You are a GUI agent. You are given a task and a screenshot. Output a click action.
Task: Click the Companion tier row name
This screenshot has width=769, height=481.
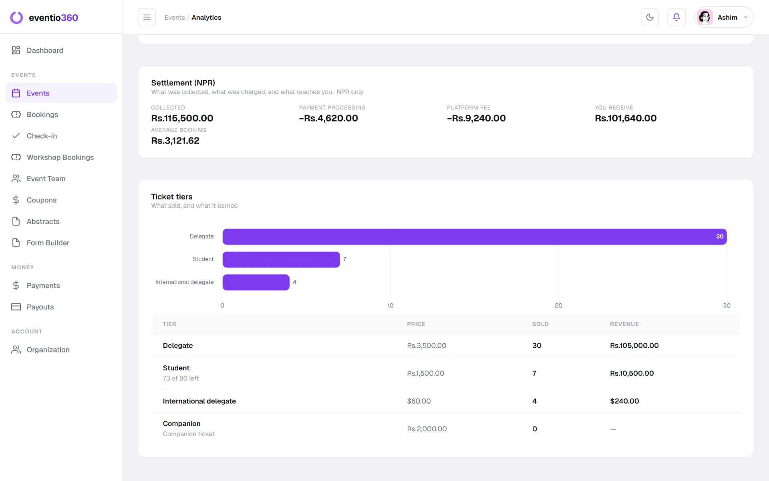point(181,424)
